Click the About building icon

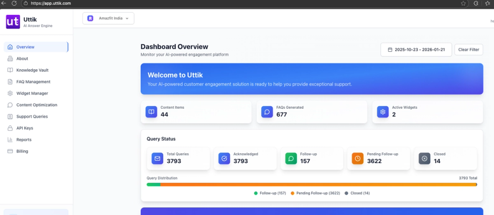pyautogui.click(x=10, y=59)
